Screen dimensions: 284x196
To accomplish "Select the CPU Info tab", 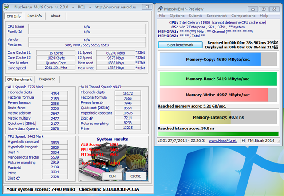I will pos(13,16).
